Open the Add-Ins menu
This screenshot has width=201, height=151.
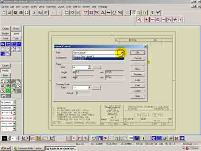tap(77, 7)
